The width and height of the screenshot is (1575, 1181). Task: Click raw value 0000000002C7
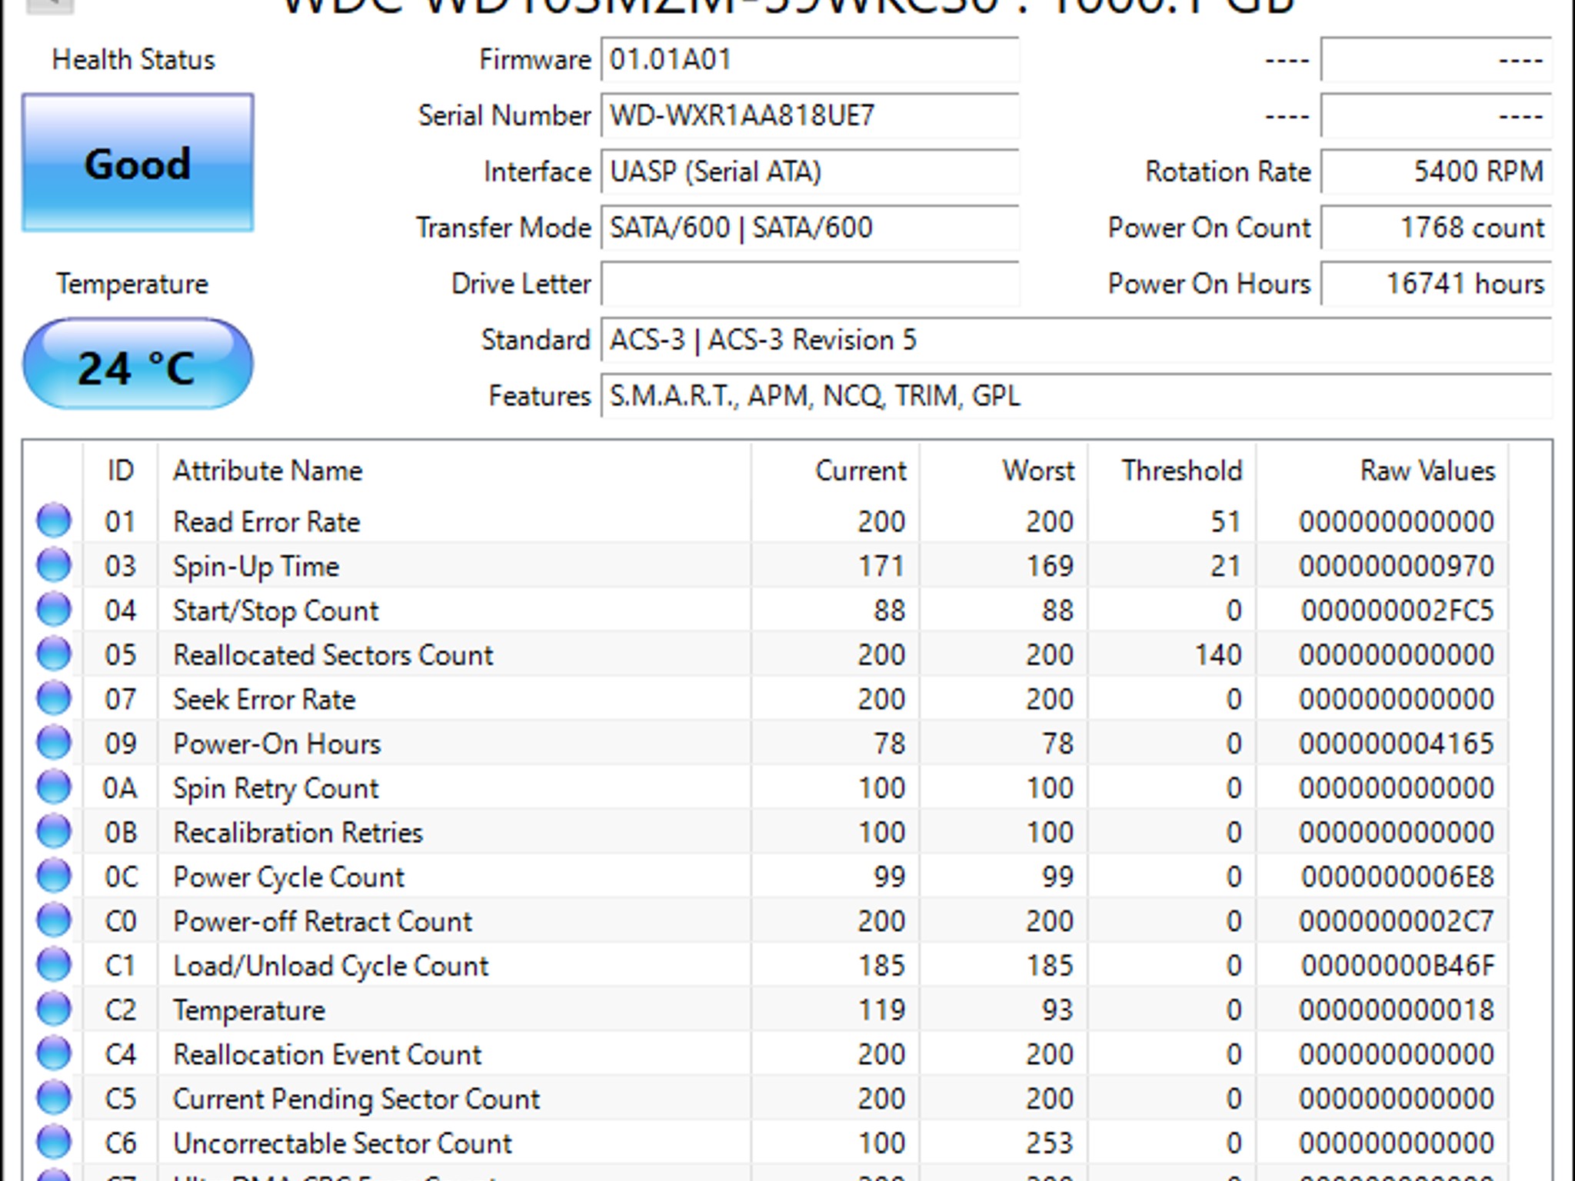(x=1397, y=921)
